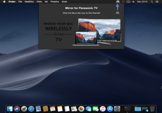Image resolution: width=162 pixels, height=113 pixels.
Task: Click 'Click the Menu Bar icon to Get Started!' text
Action: pyautogui.click(x=82, y=13)
